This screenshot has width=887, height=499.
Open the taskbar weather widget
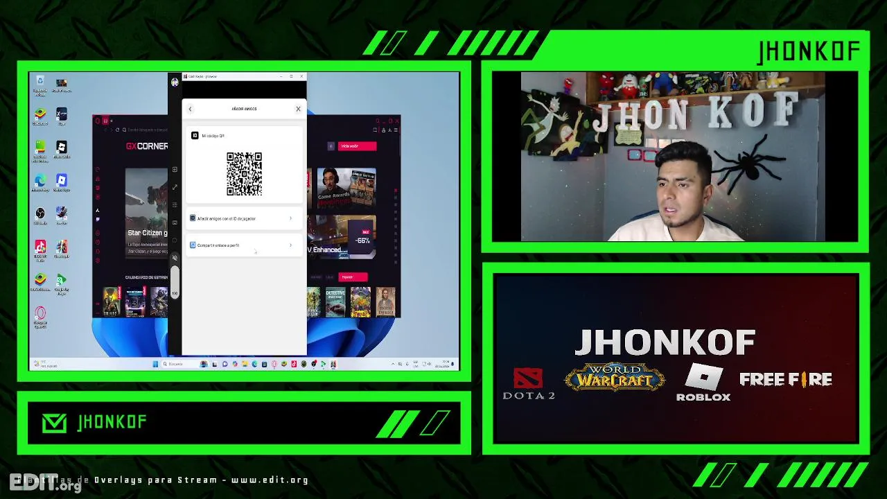pos(47,364)
